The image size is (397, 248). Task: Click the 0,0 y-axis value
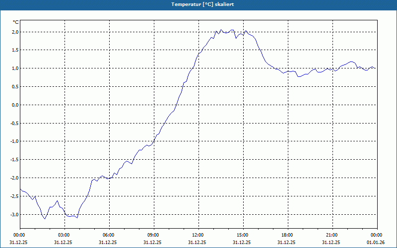[x=15, y=105]
